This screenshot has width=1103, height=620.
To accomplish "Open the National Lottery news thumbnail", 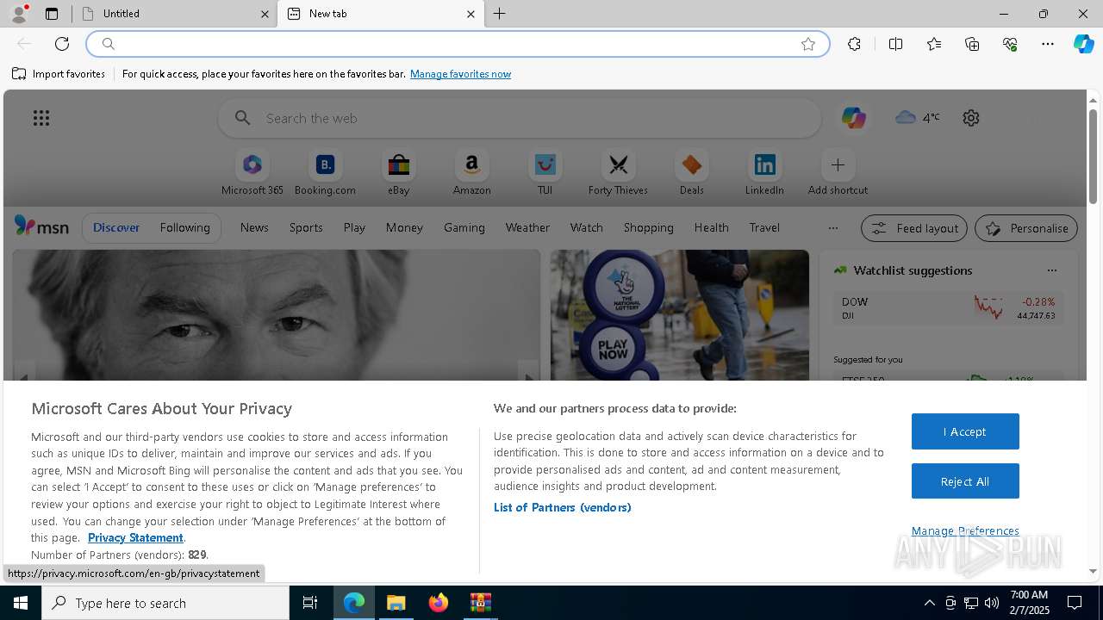I will tap(680, 315).
